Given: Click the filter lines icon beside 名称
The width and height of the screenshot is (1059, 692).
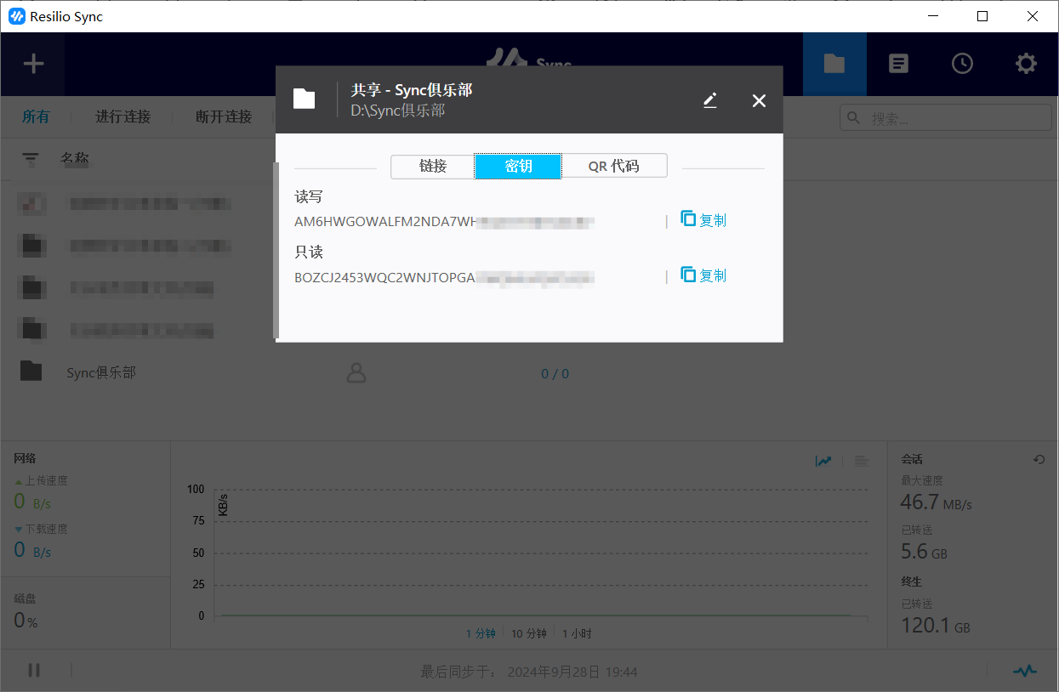Looking at the screenshot, I should 31,159.
